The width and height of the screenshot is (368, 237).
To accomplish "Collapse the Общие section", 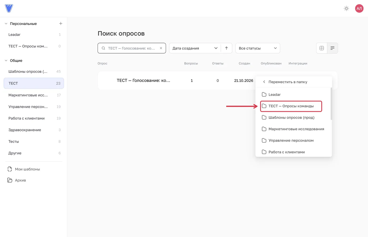I will click(6, 60).
